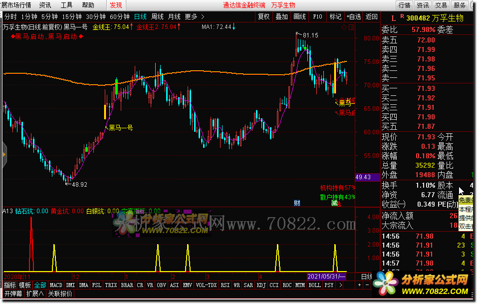Expand the left side panel arrow
This screenshot has height=304, width=478.
click(4, 155)
